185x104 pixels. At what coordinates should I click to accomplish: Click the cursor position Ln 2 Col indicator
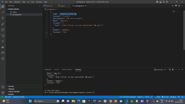pyautogui.click(x=127, y=97)
